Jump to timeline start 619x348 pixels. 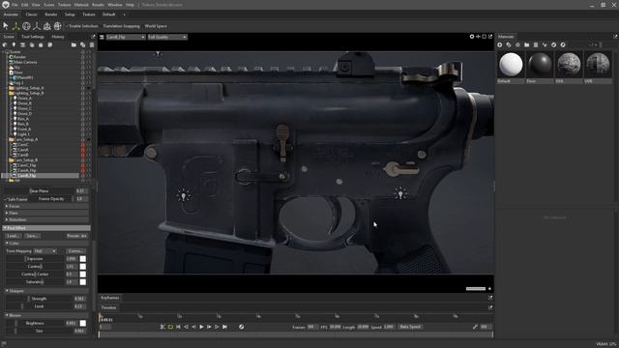(x=178, y=327)
